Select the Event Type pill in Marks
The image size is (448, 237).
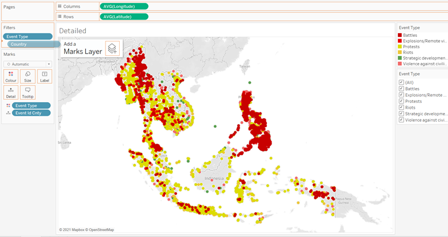click(31, 106)
